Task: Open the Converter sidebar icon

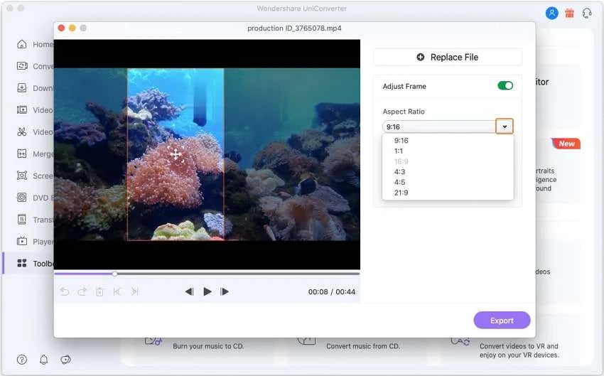Action: [x=22, y=66]
